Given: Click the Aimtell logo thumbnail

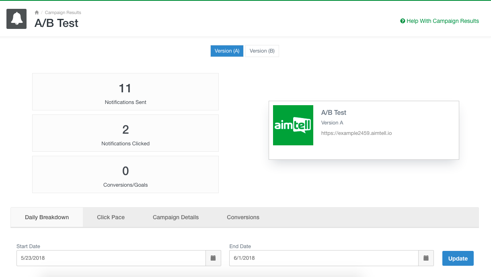Looking at the screenshot, I should [x=293, y=125].
